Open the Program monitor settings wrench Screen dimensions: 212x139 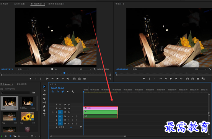210,69
